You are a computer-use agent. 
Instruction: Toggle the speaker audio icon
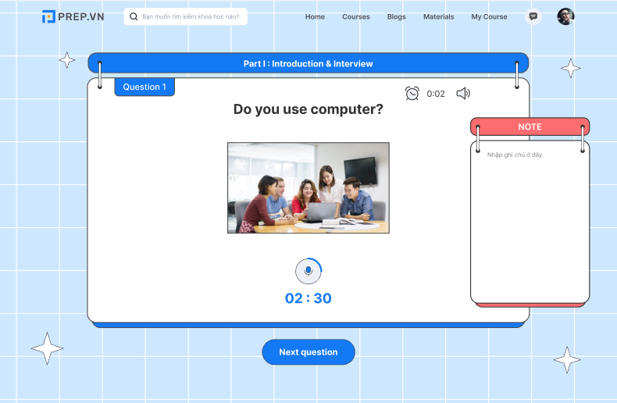coord(463,94)
